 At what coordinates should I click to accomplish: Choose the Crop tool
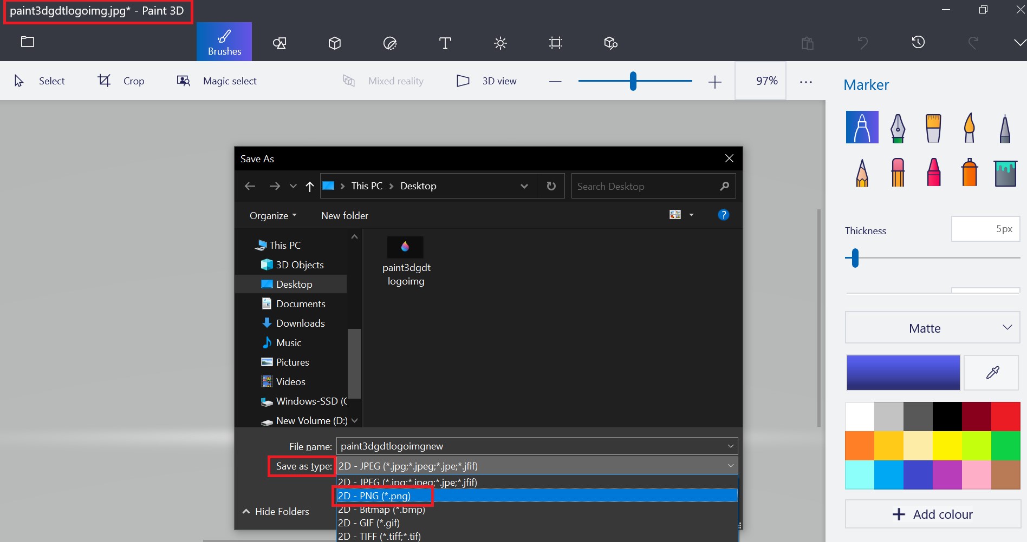coord(121,81)
